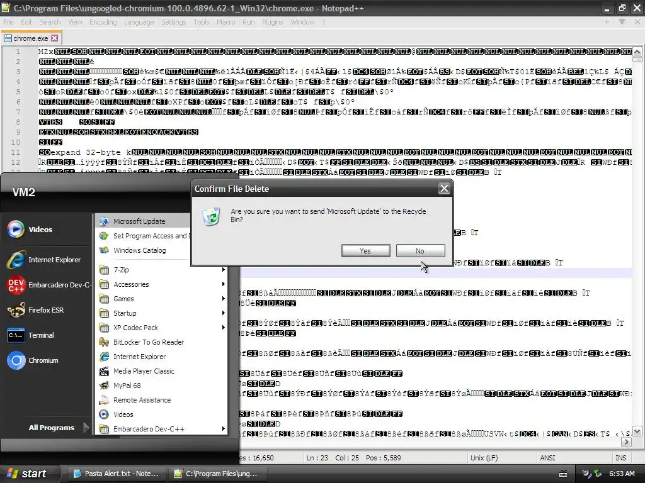The width and height of the screenshot is (645, 483).
Task: Click the Recycle Bin icon in dialog
Action: [212, 216]
